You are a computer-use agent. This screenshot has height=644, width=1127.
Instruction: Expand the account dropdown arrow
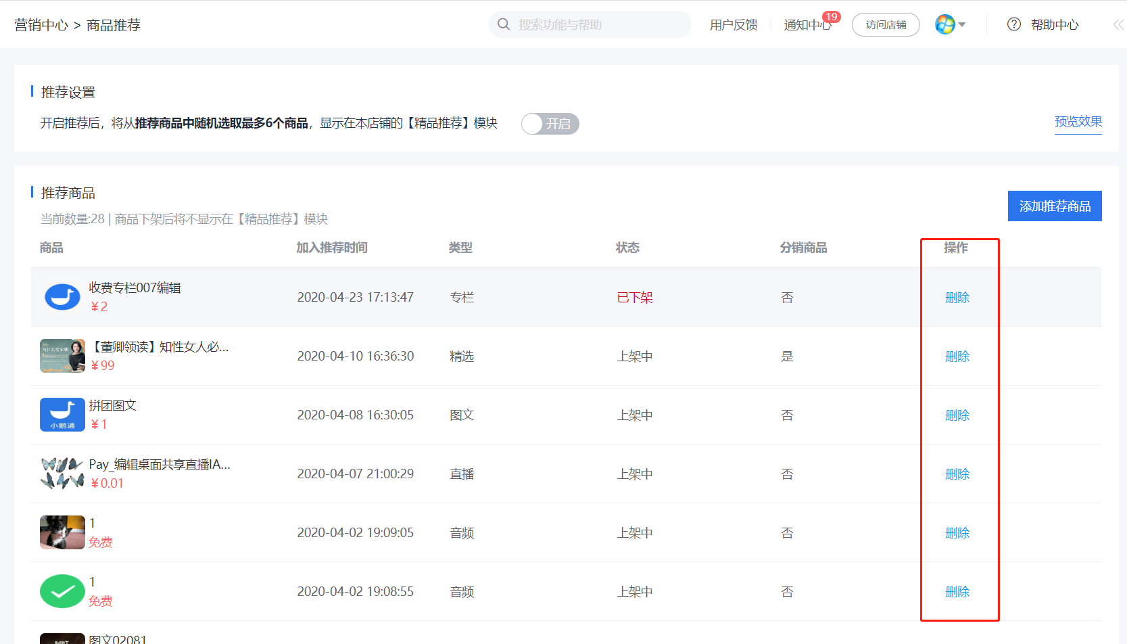point(962,25)
